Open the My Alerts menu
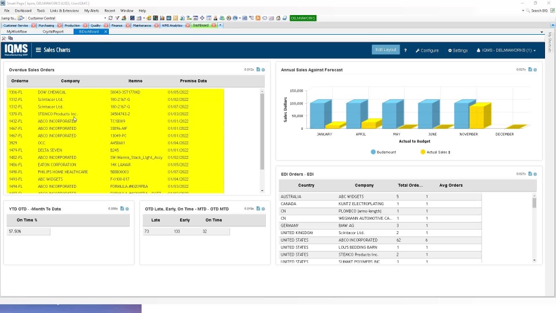The image size is (556, 313). point(92,10)
